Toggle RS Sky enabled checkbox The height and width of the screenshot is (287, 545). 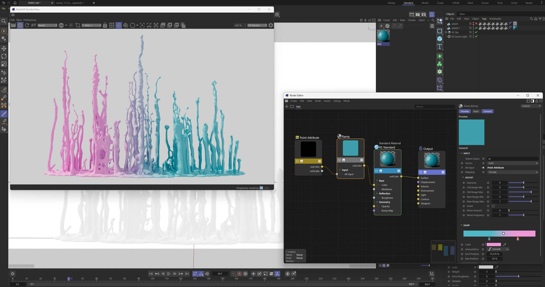click(470, 32)
